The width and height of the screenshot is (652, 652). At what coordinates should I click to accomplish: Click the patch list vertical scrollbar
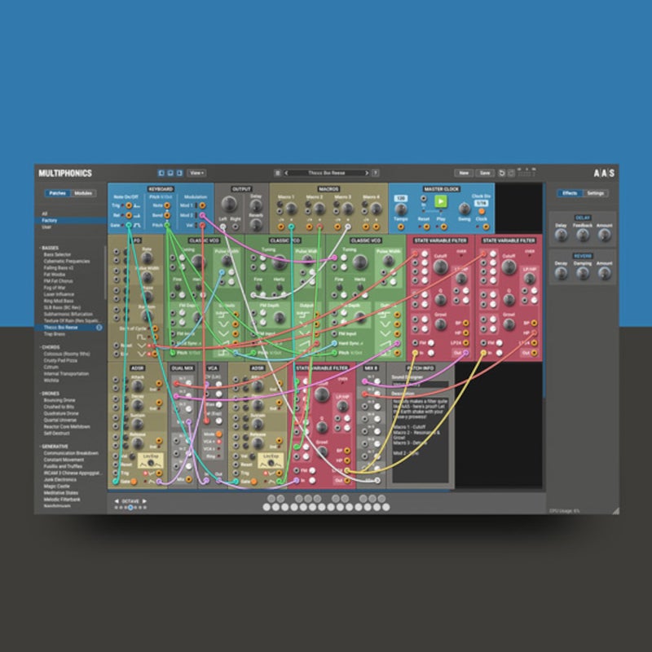tap(105, 272)
